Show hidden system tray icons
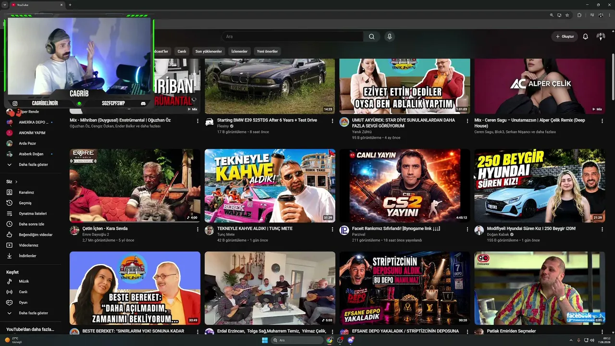 (571, 340)
